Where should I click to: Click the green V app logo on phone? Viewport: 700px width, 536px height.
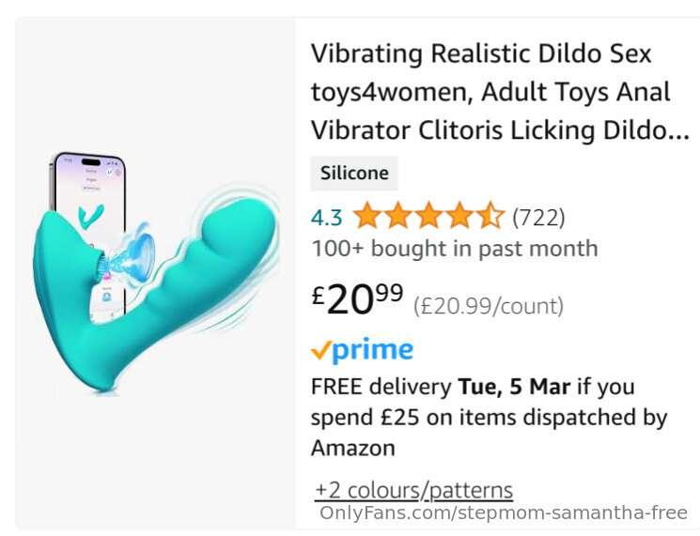(x=91, y=216)
